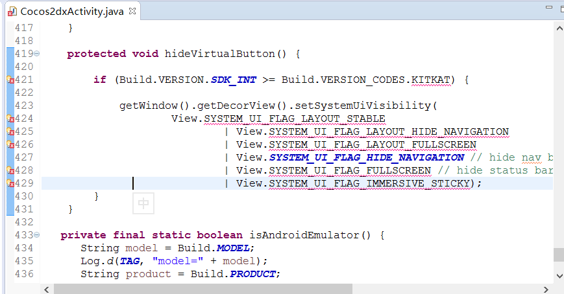Click the 'hide status bar' comment
The image size is (564, 294).
tap(495, 170)
